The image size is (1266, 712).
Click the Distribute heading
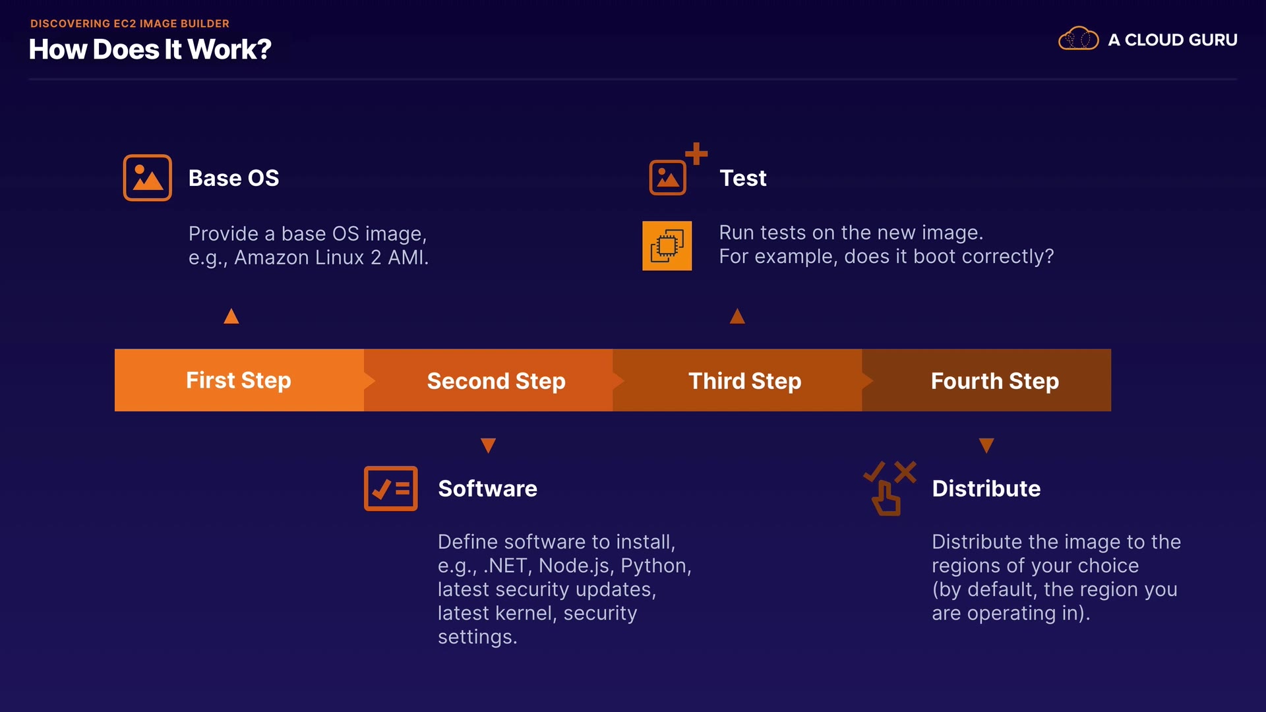pos(986,489)
